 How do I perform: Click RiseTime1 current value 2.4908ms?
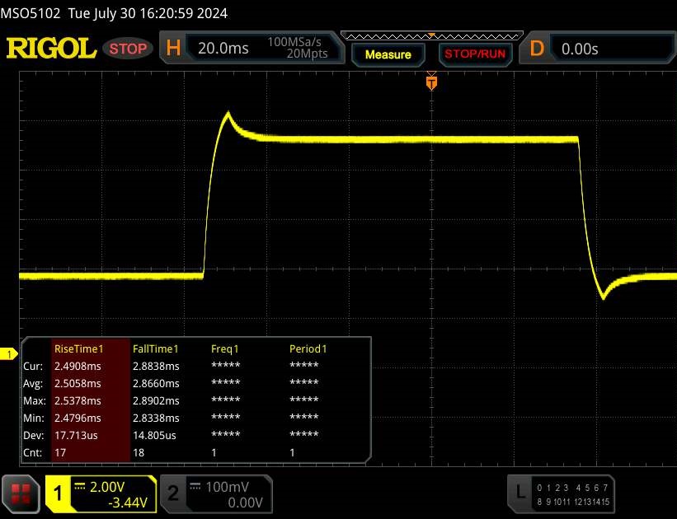(x=78, y=366)
